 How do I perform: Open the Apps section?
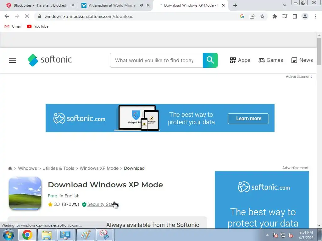[x=240, y=60]
